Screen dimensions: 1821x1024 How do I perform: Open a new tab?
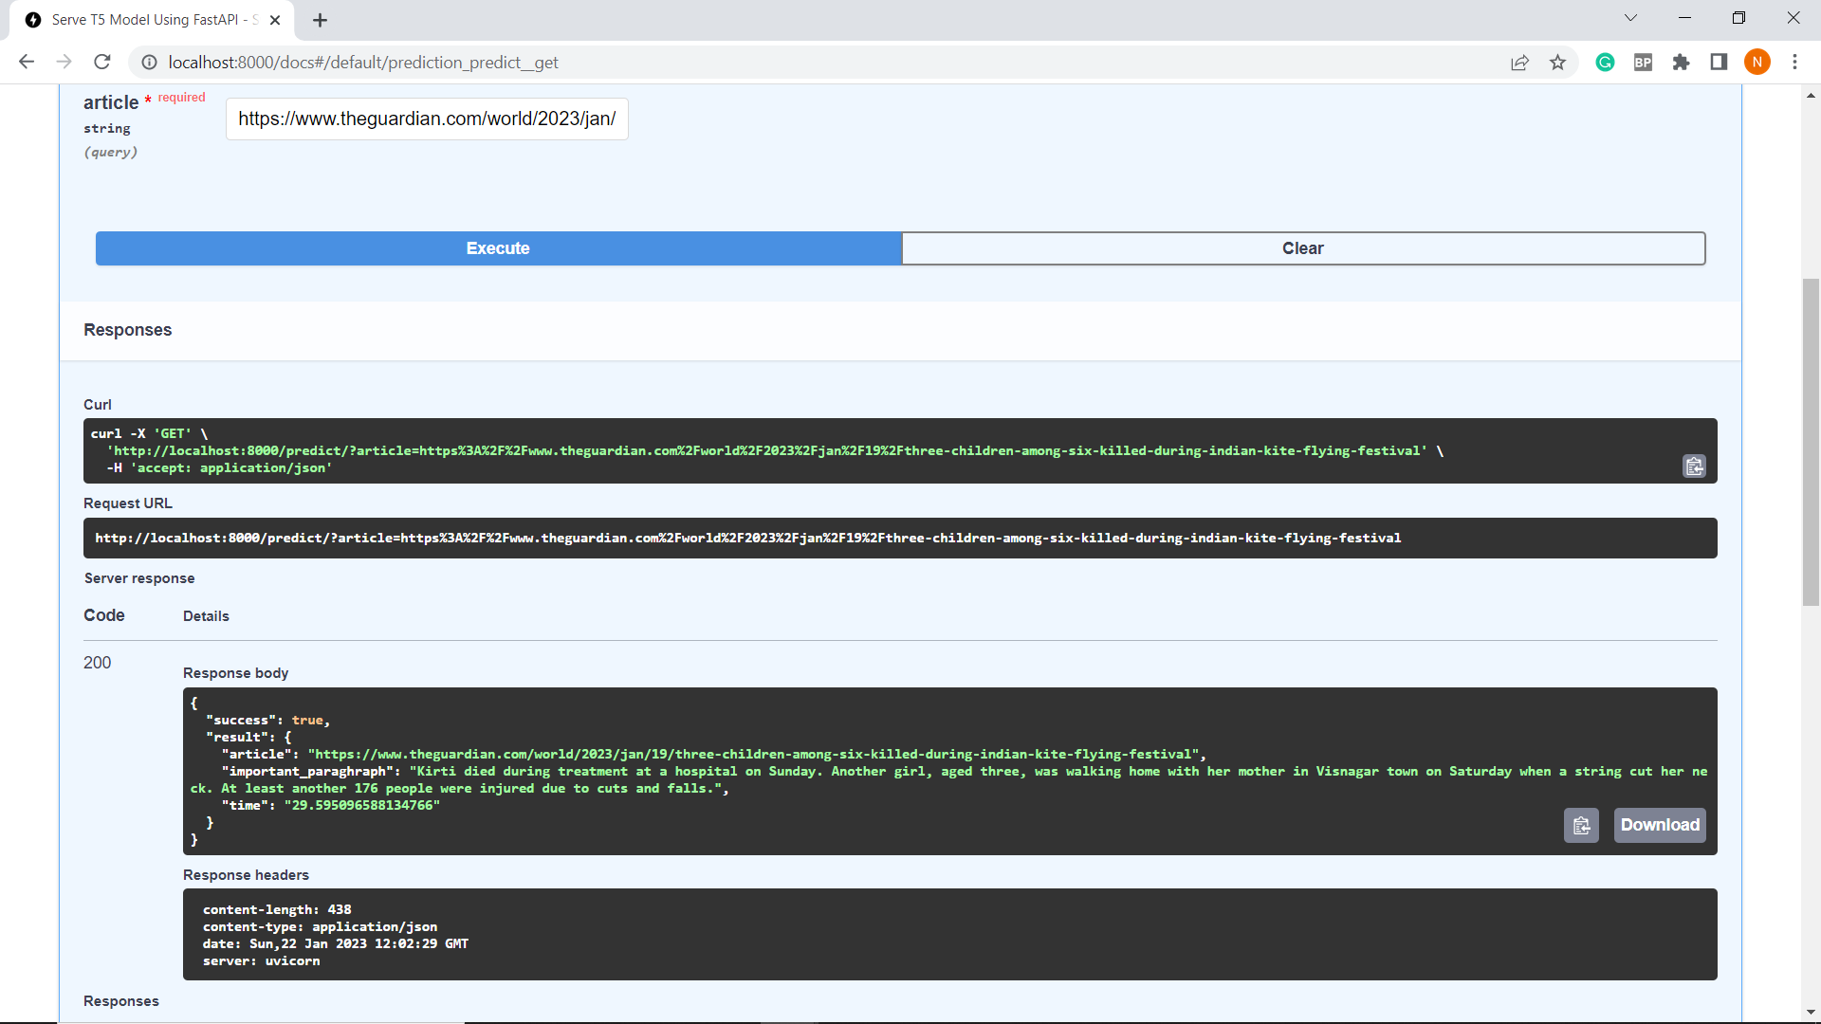click(320, 20)
